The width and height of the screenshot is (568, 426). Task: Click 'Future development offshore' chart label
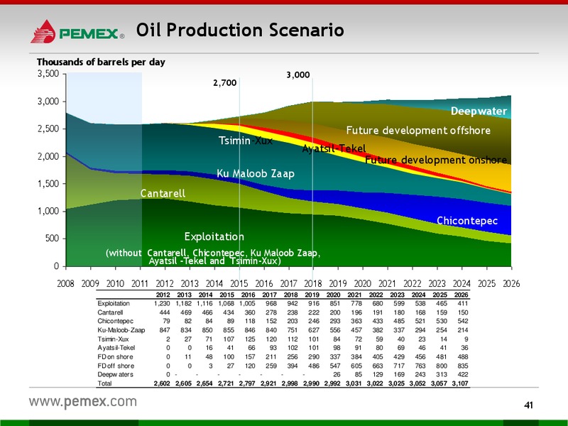coord(418,131)
